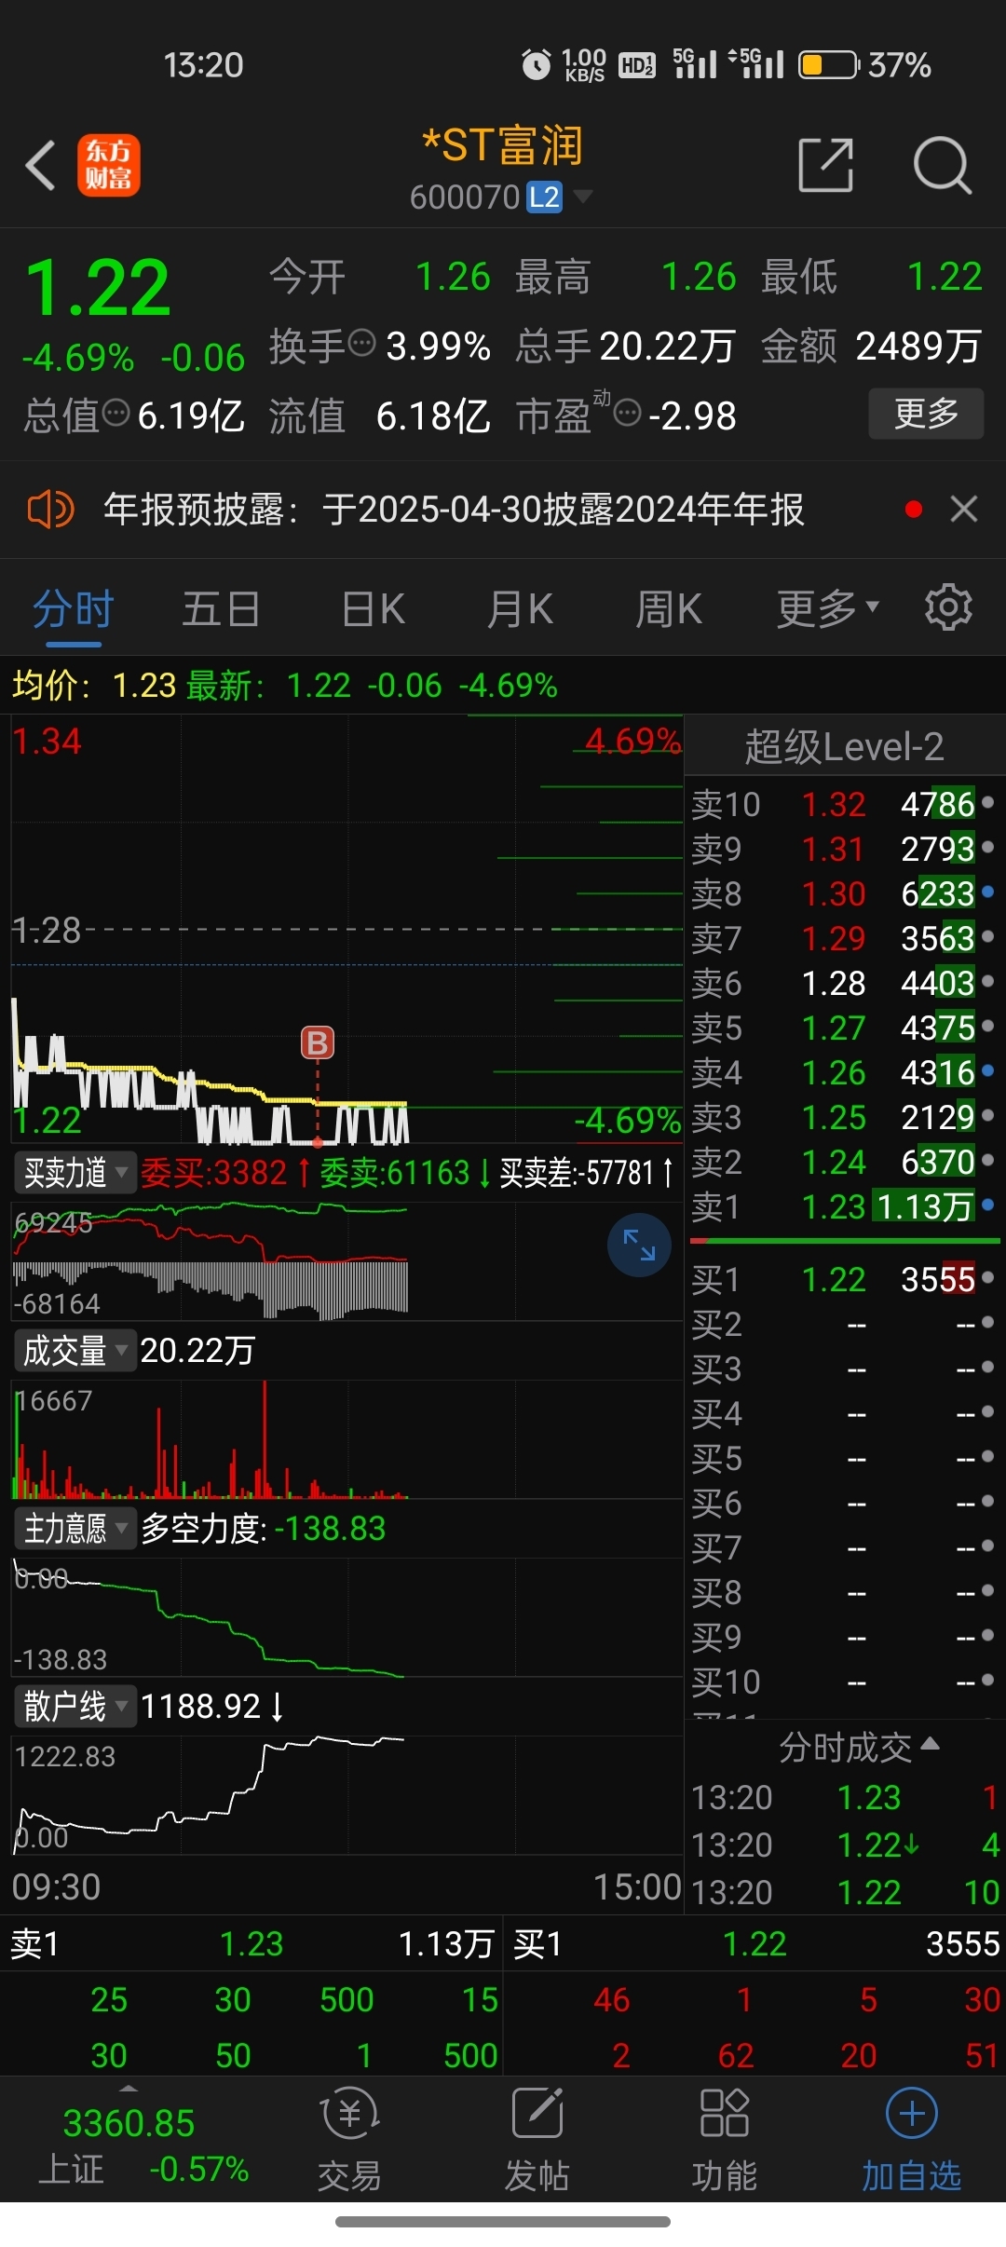
Task: Tap the 买1 row at 1.22
Action: click(844, 1279)
